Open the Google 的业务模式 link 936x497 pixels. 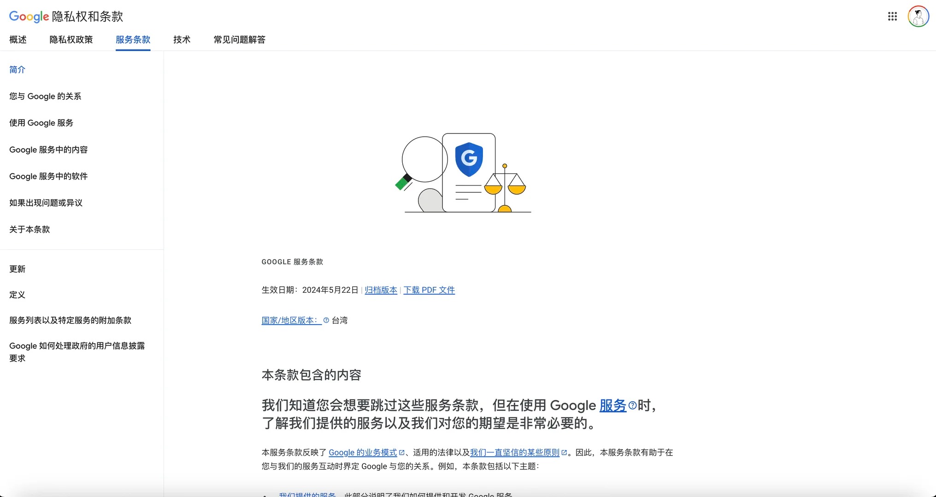pyautogui.click(x=363, y=452)
